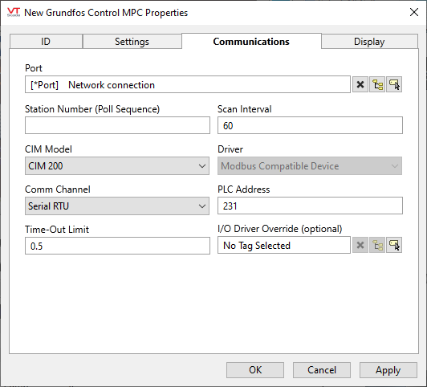427x387 pixels.
Task: Click the Cancel button
Action: (x=322, y=370)
